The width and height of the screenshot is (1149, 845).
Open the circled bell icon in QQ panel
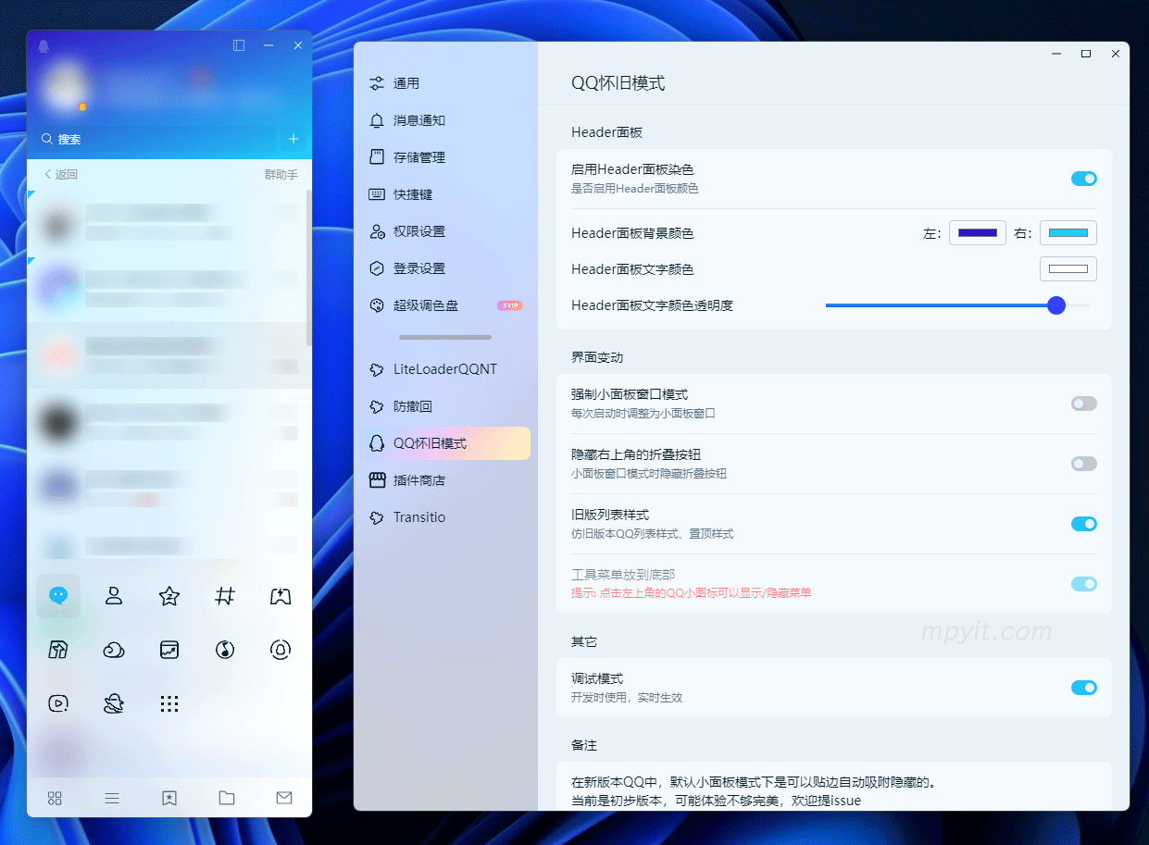pos(281,650)
